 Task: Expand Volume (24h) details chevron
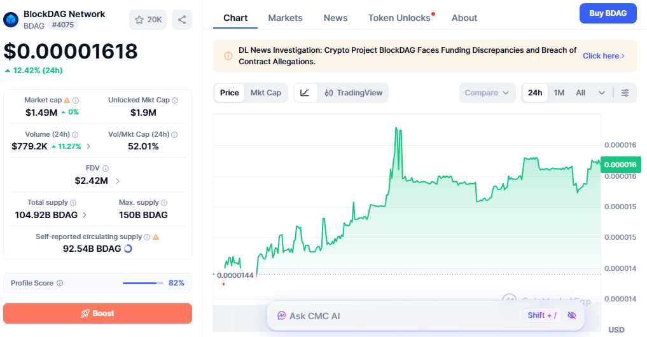pos(88,146)
